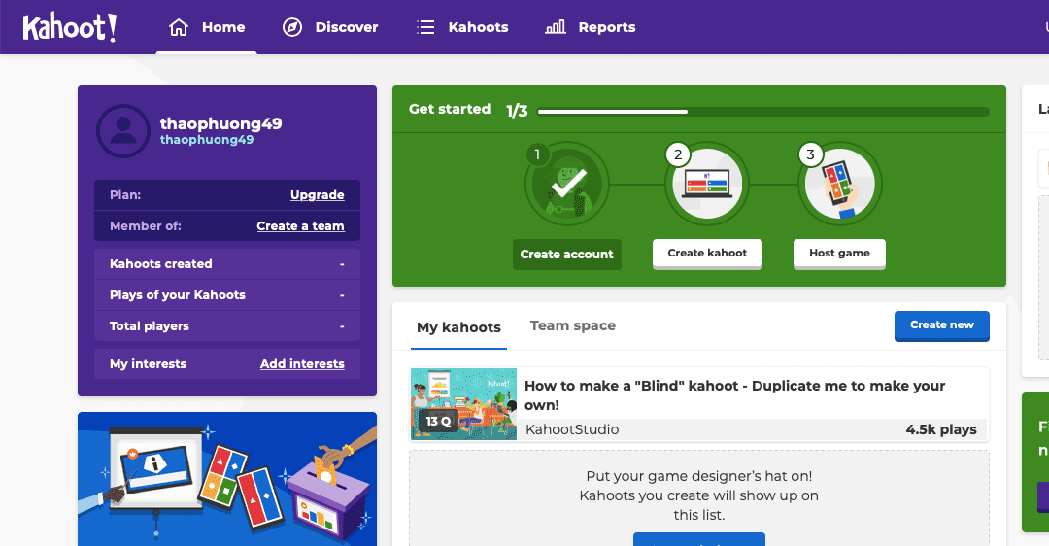The height and width of the screenshot is (546, 1049).
Task: Click the Host game button
Action: 839,254
